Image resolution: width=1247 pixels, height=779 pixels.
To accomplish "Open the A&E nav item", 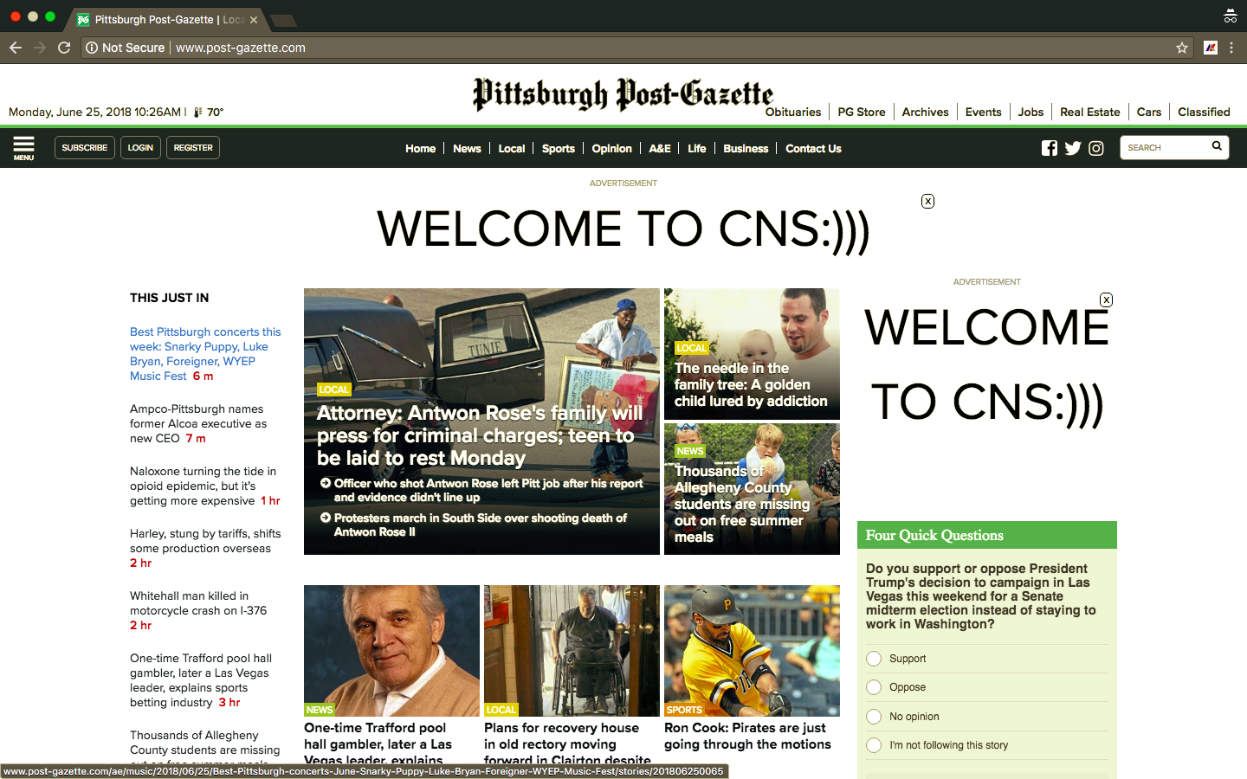I will point(660,148).
